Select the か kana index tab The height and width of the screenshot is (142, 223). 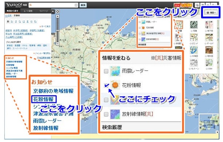pyautogui.click(x=12, y=22)
